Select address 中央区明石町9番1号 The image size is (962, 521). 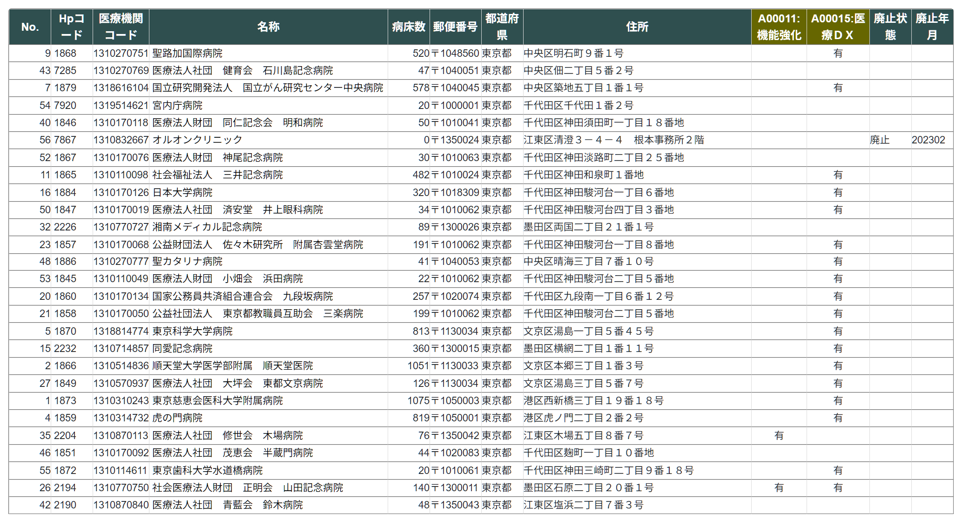[x=637, y=54]
